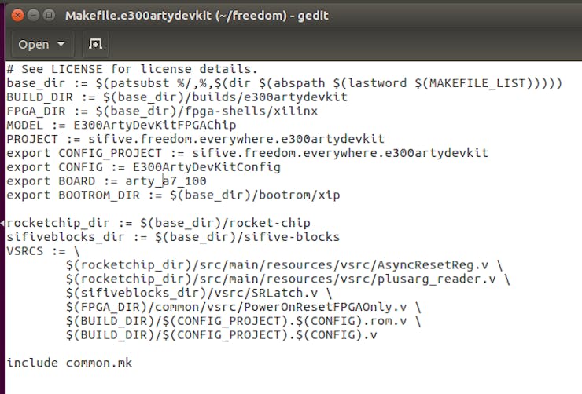This screenshot has width=582, height=394.
Task: Click the AsyncResetReg.v source path
Action: 278,265
